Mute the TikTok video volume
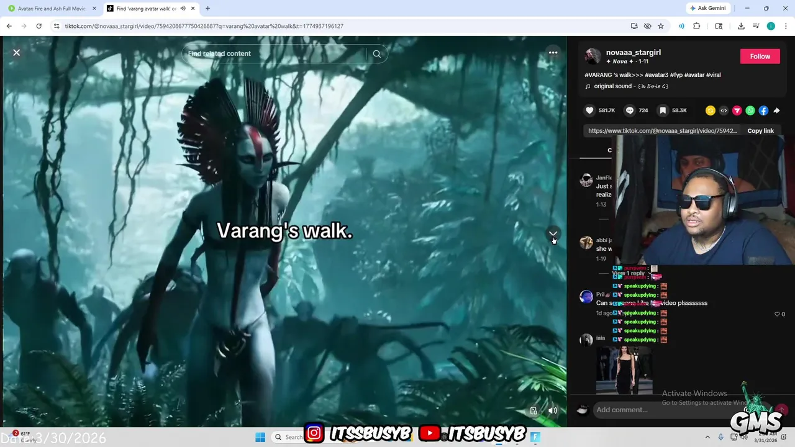Viewport: 795px width, 447px height. (x=553, y=410)
